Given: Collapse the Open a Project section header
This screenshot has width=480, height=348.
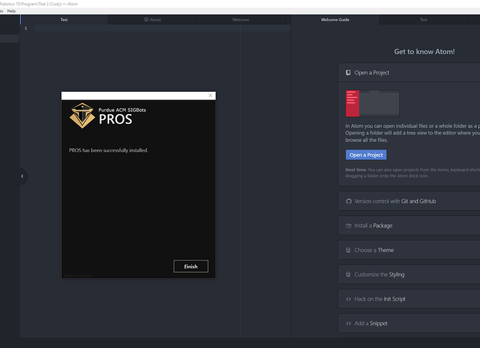Looking at the screenshot, I should [x=409, y=72].
